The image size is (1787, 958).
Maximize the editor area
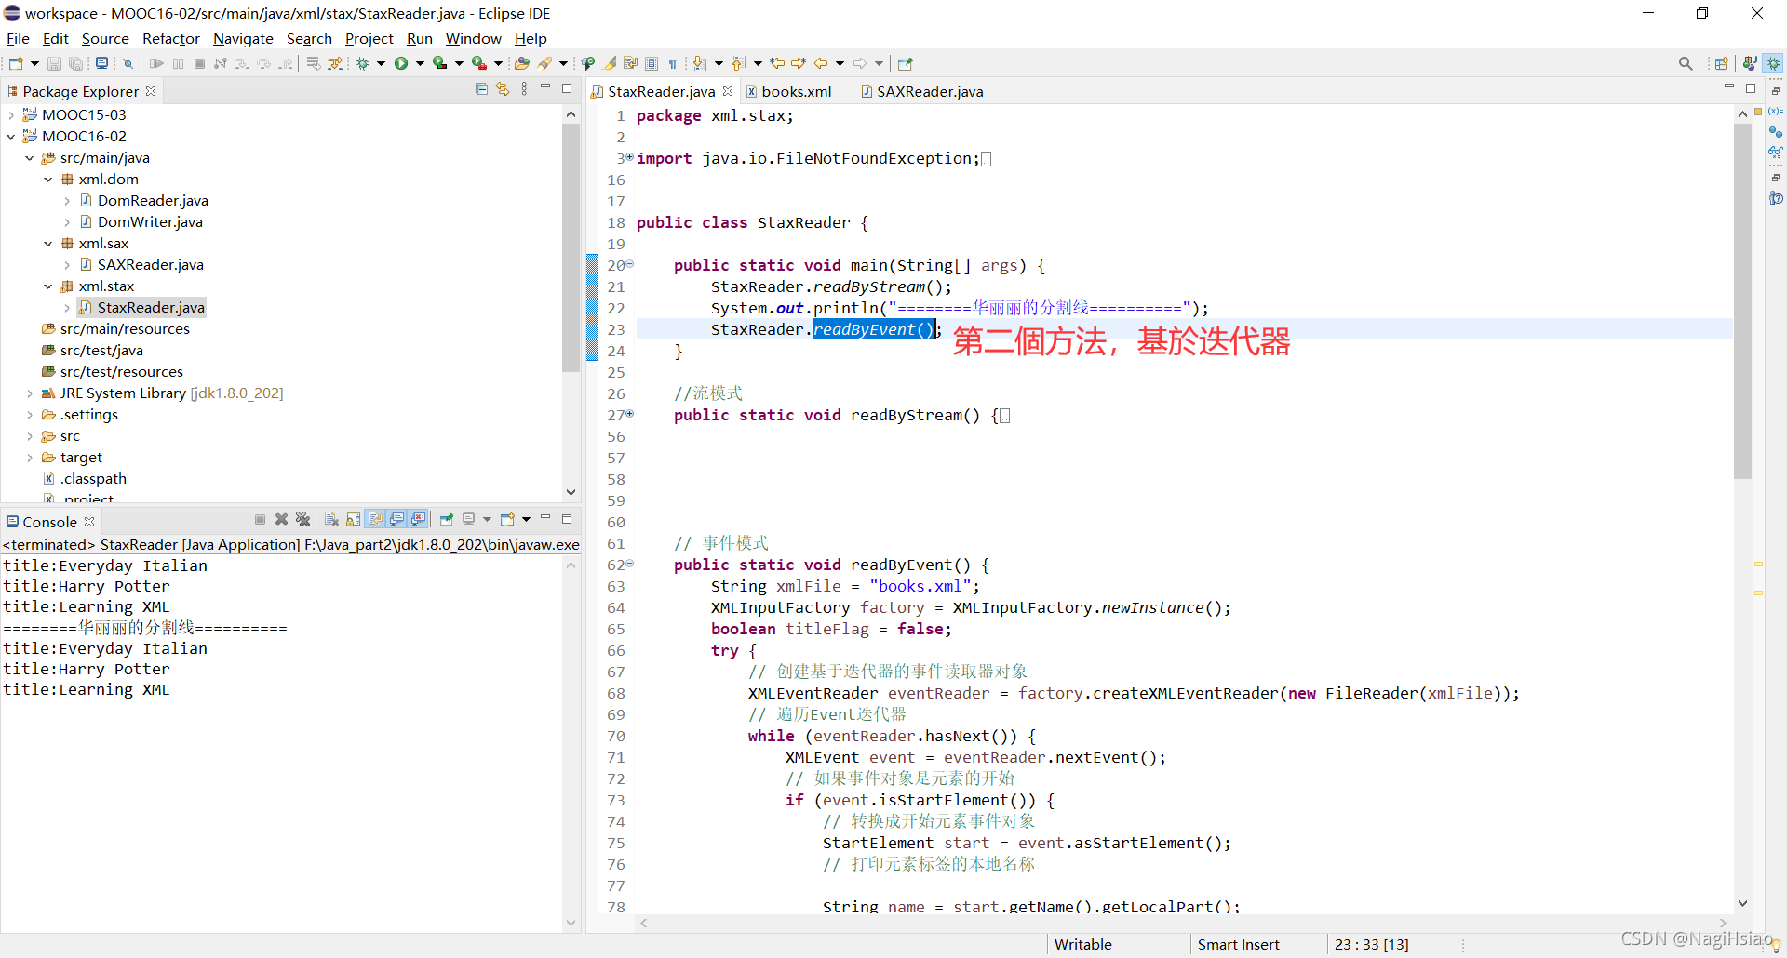tap(1750, 88)
